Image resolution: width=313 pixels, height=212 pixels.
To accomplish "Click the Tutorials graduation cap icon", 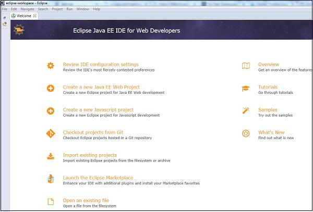I will (246, 88).
